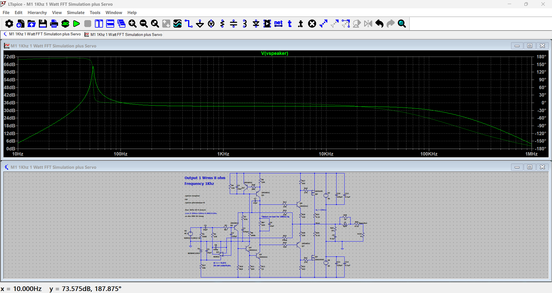Place a Capacitor component
Screen dimensions: 552x293
click(x=234, y=24)
